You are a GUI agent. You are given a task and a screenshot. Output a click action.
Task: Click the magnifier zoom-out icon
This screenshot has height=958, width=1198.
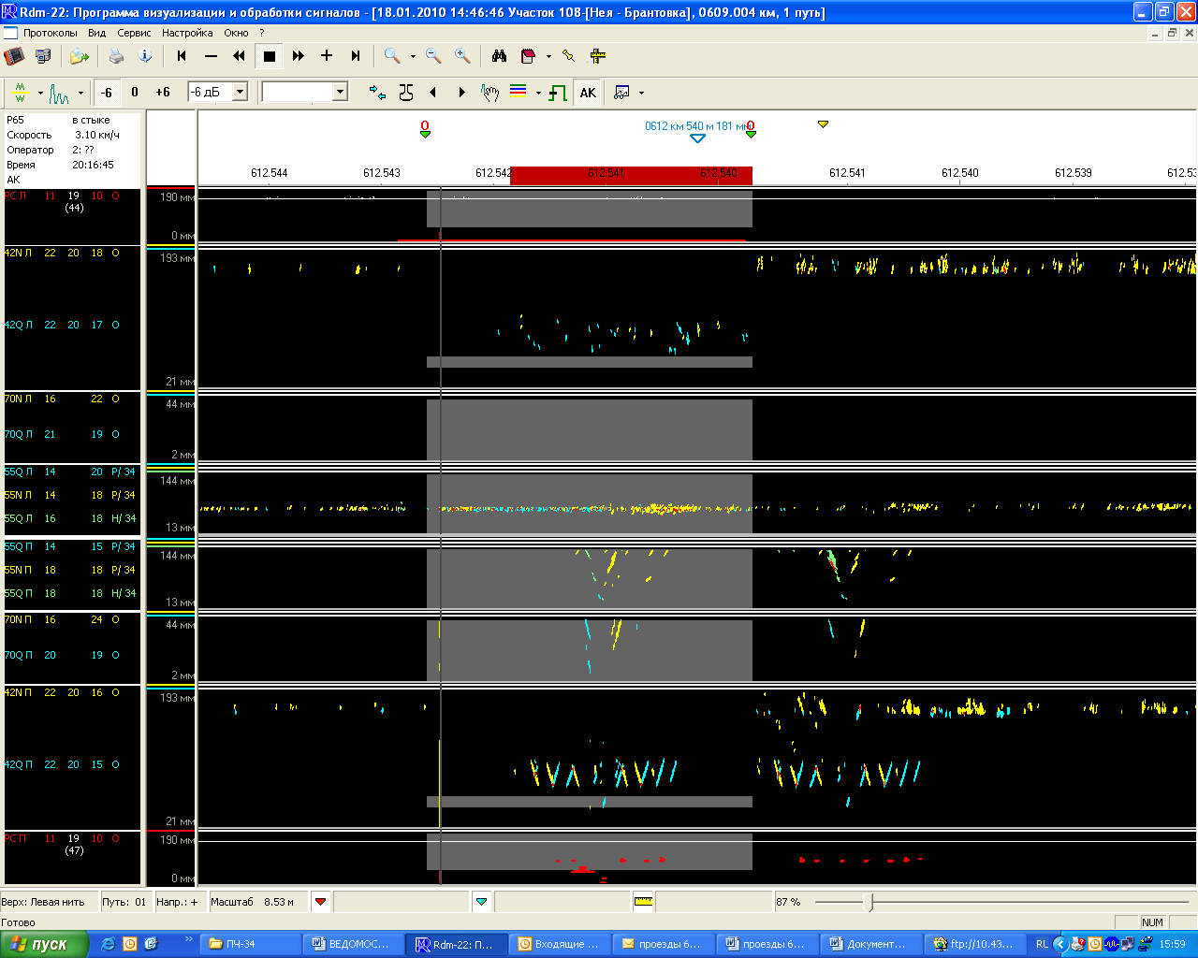(x=433, y=56)
